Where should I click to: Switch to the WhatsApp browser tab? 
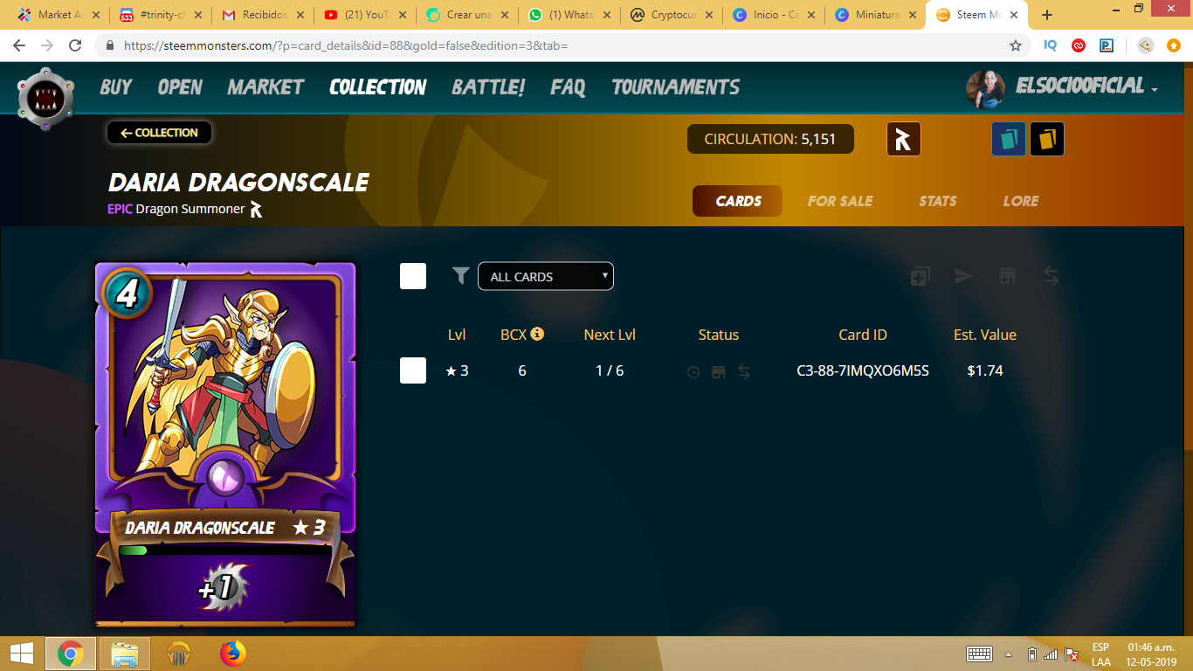(569, 15)
